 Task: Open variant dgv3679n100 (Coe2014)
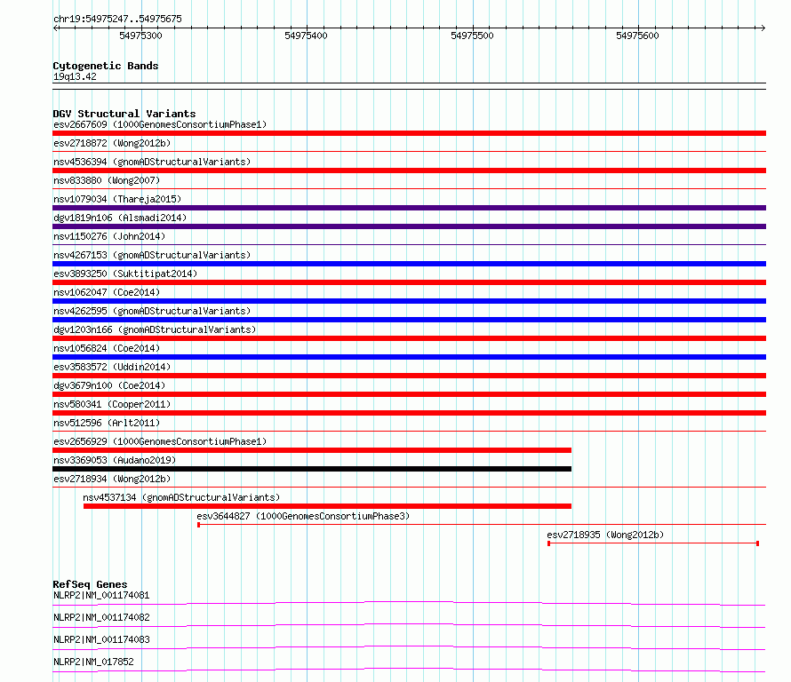coord(109,385)
